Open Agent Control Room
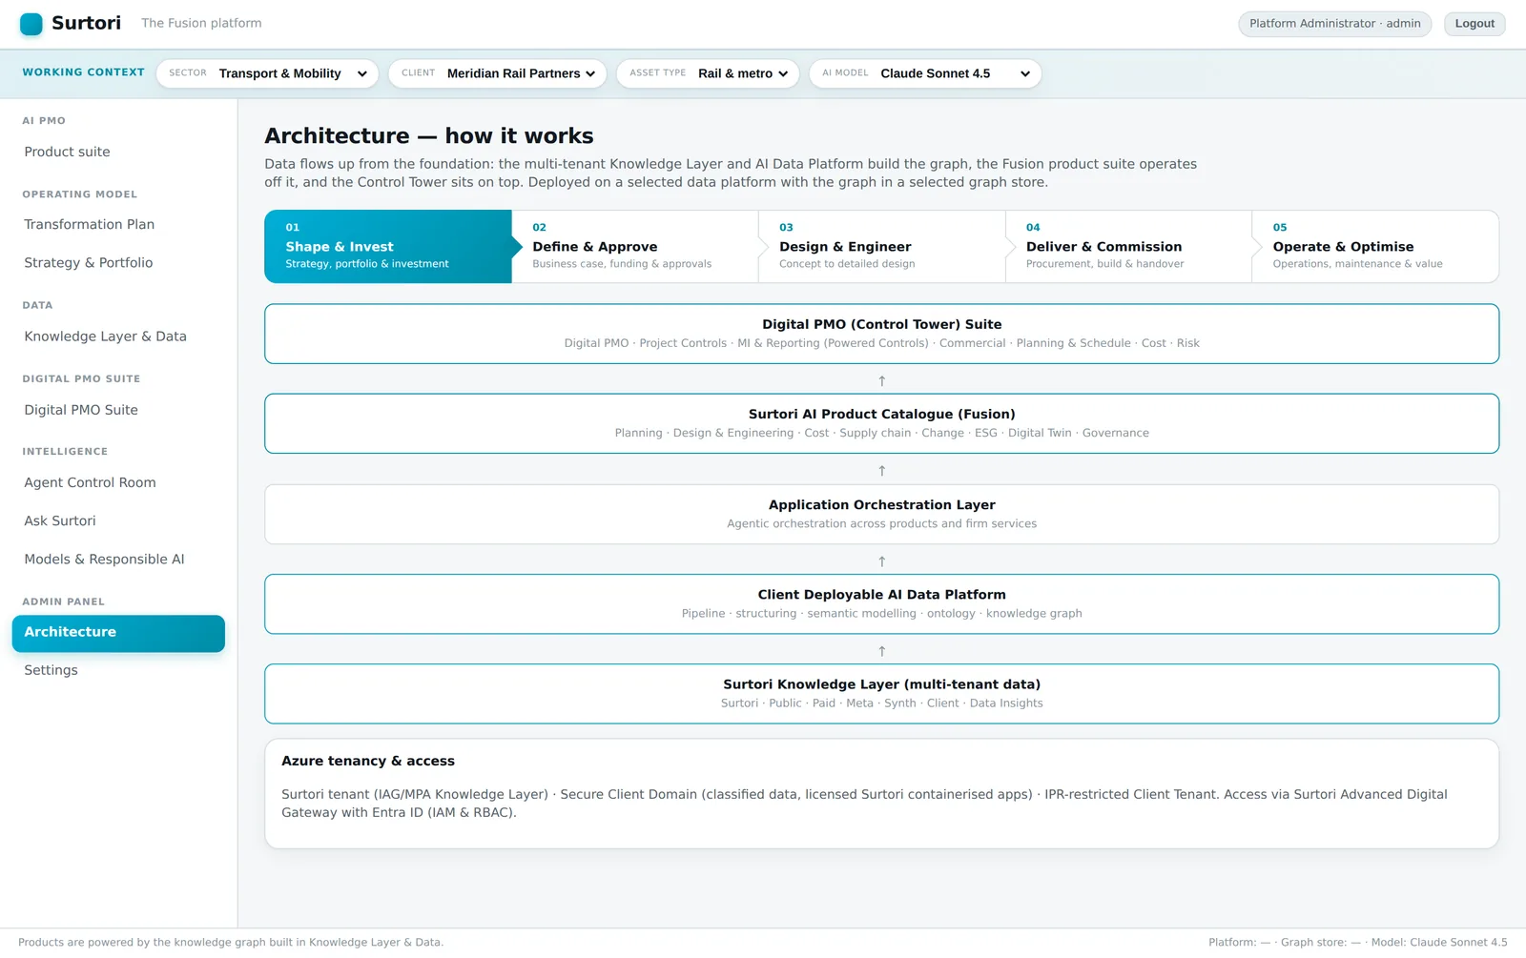1526x958 pixels. 118,482
